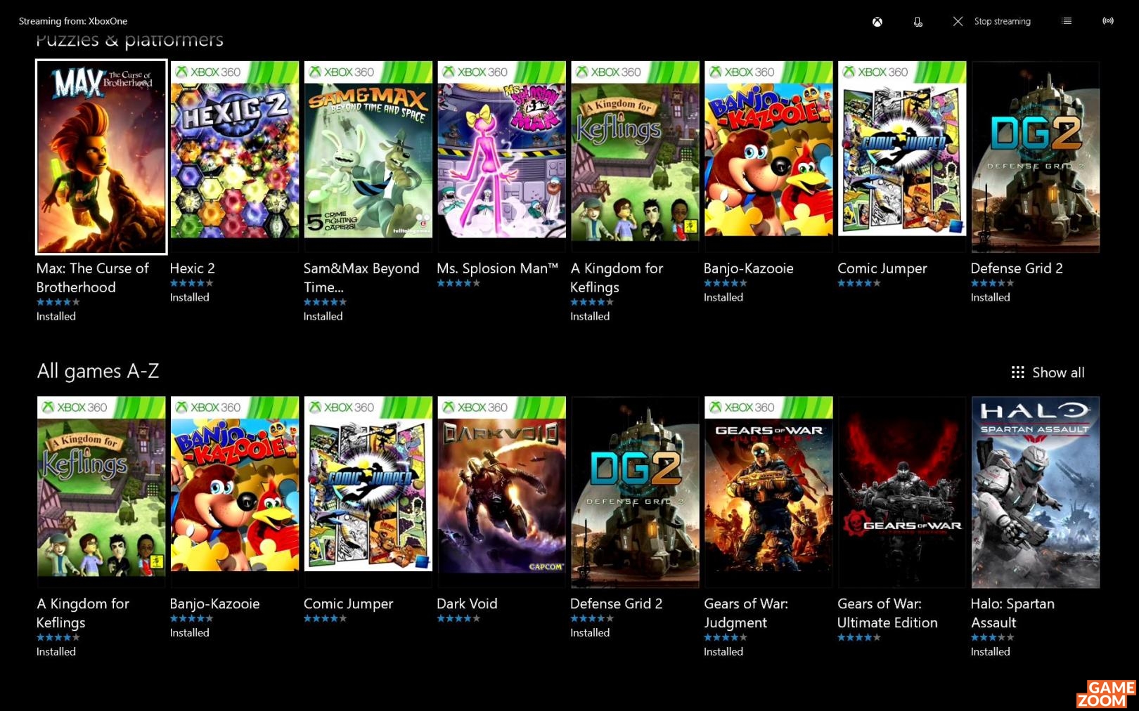The height and width of the screenshot is (711, 1139).
Task: Select the Sam & Max Beyond Time and Space cover
Action: pos(368,157)
